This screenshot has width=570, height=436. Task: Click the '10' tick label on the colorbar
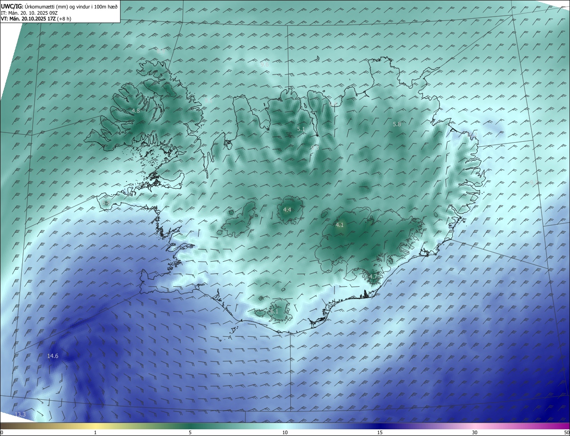285,432
